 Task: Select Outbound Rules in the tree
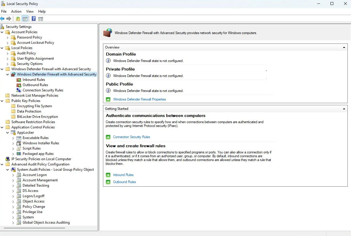point(35,85)
